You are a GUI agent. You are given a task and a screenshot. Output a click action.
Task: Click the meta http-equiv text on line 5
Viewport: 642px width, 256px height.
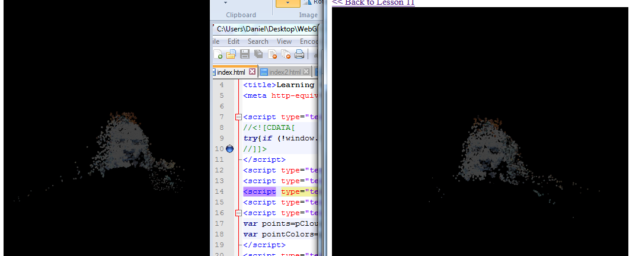(280, 96)
